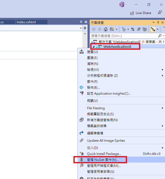
Task: Choose 設定 Application Insights(C)...
Action: pyautogui.click(x=121, y=94)
